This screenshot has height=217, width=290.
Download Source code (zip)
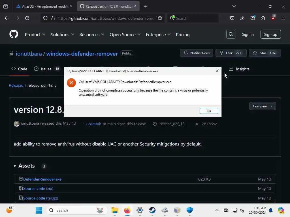38,188
